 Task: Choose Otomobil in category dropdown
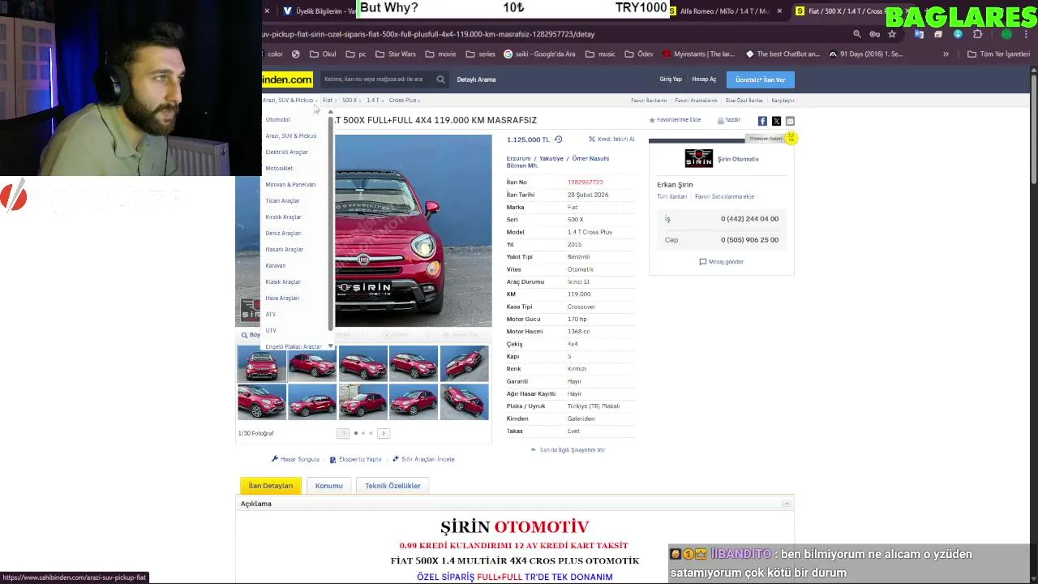coord(277,120)
